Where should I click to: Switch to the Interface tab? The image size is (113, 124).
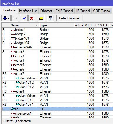tap(9, 10)
